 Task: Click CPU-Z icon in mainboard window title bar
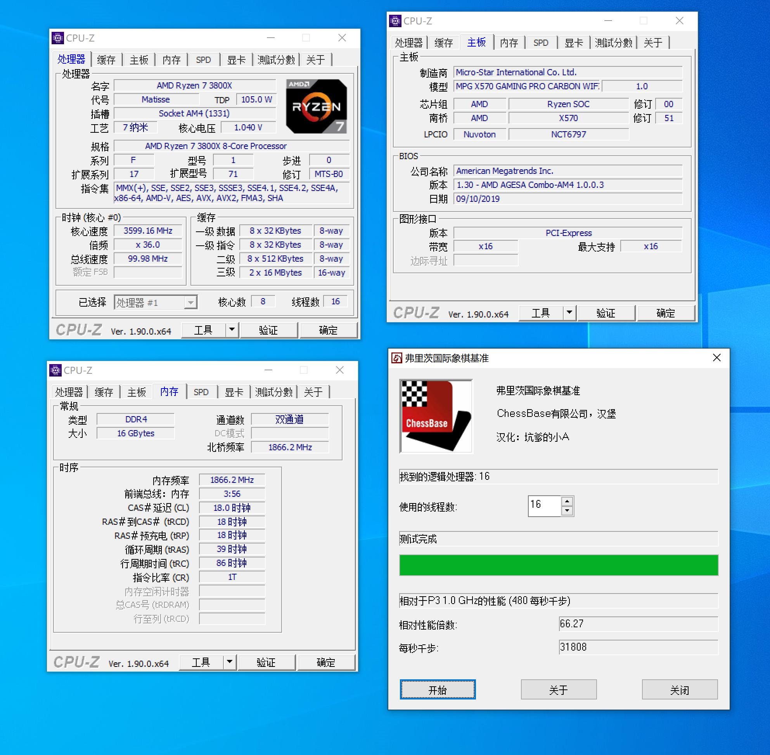395,21
